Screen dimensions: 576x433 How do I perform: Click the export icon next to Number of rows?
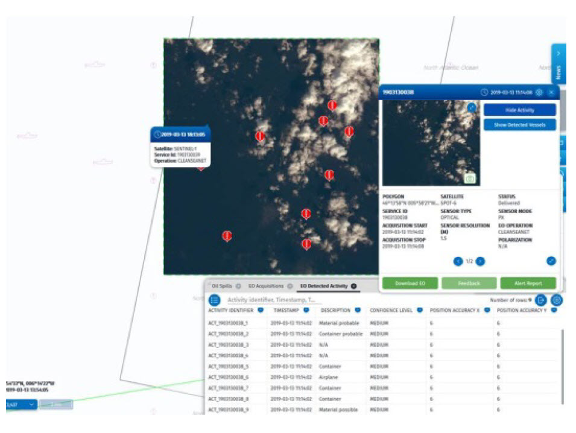click(540, 300)
